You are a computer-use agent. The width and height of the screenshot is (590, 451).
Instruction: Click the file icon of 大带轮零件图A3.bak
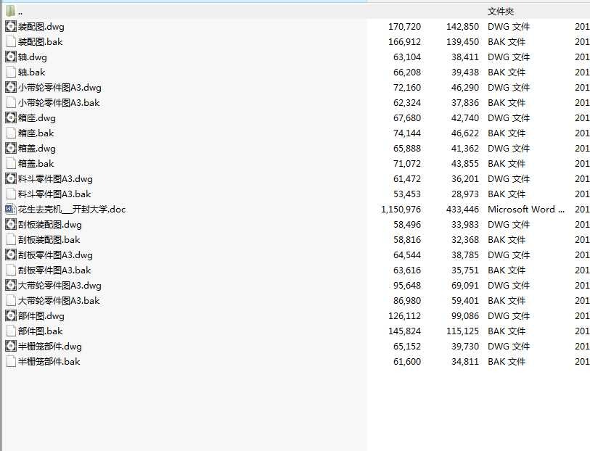[x=11, y=301]
